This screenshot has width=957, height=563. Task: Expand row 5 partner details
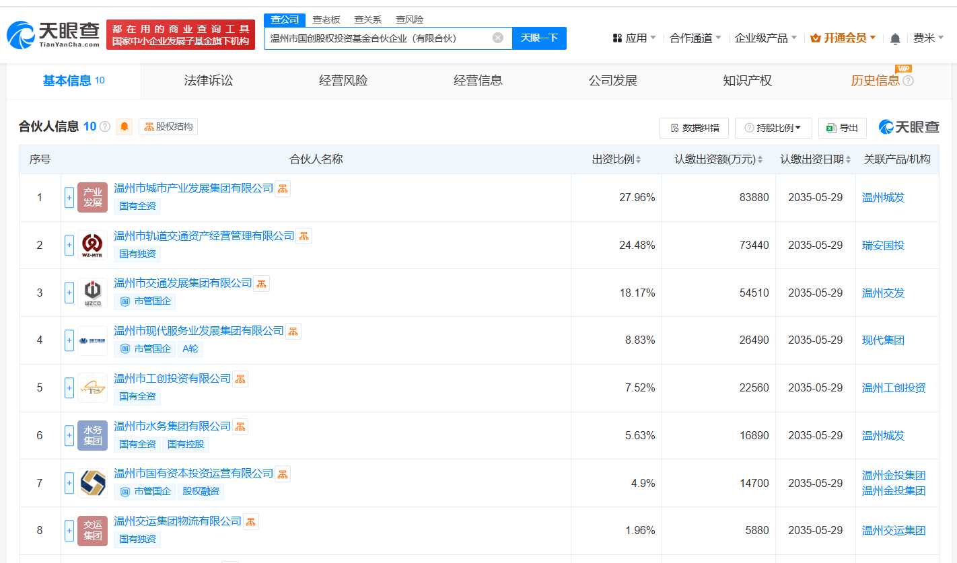(69, 388)
